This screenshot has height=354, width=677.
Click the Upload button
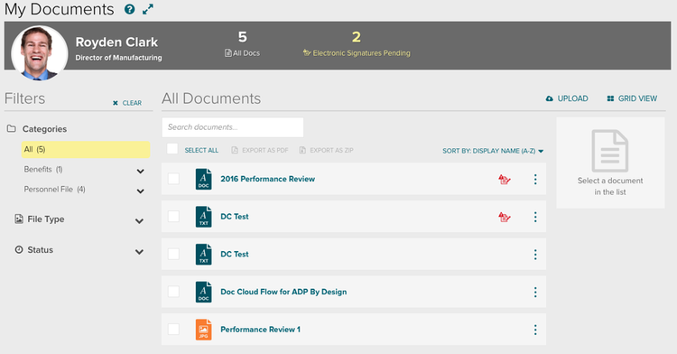[x=567, y=98]
